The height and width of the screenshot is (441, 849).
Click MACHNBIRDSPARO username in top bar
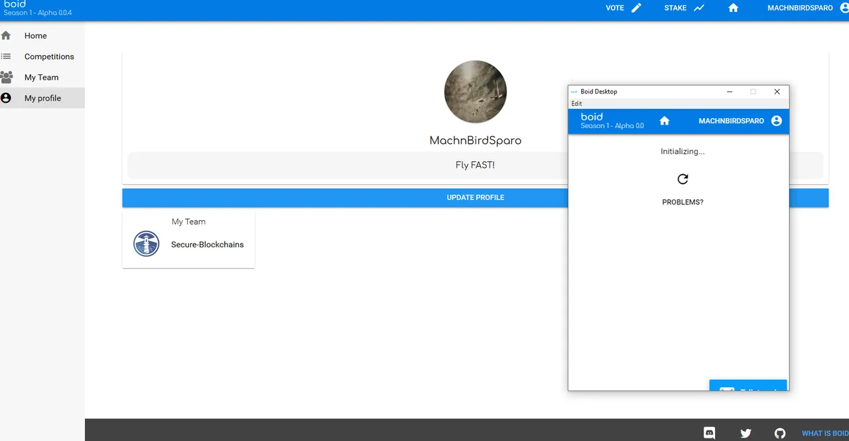(800, 8)
